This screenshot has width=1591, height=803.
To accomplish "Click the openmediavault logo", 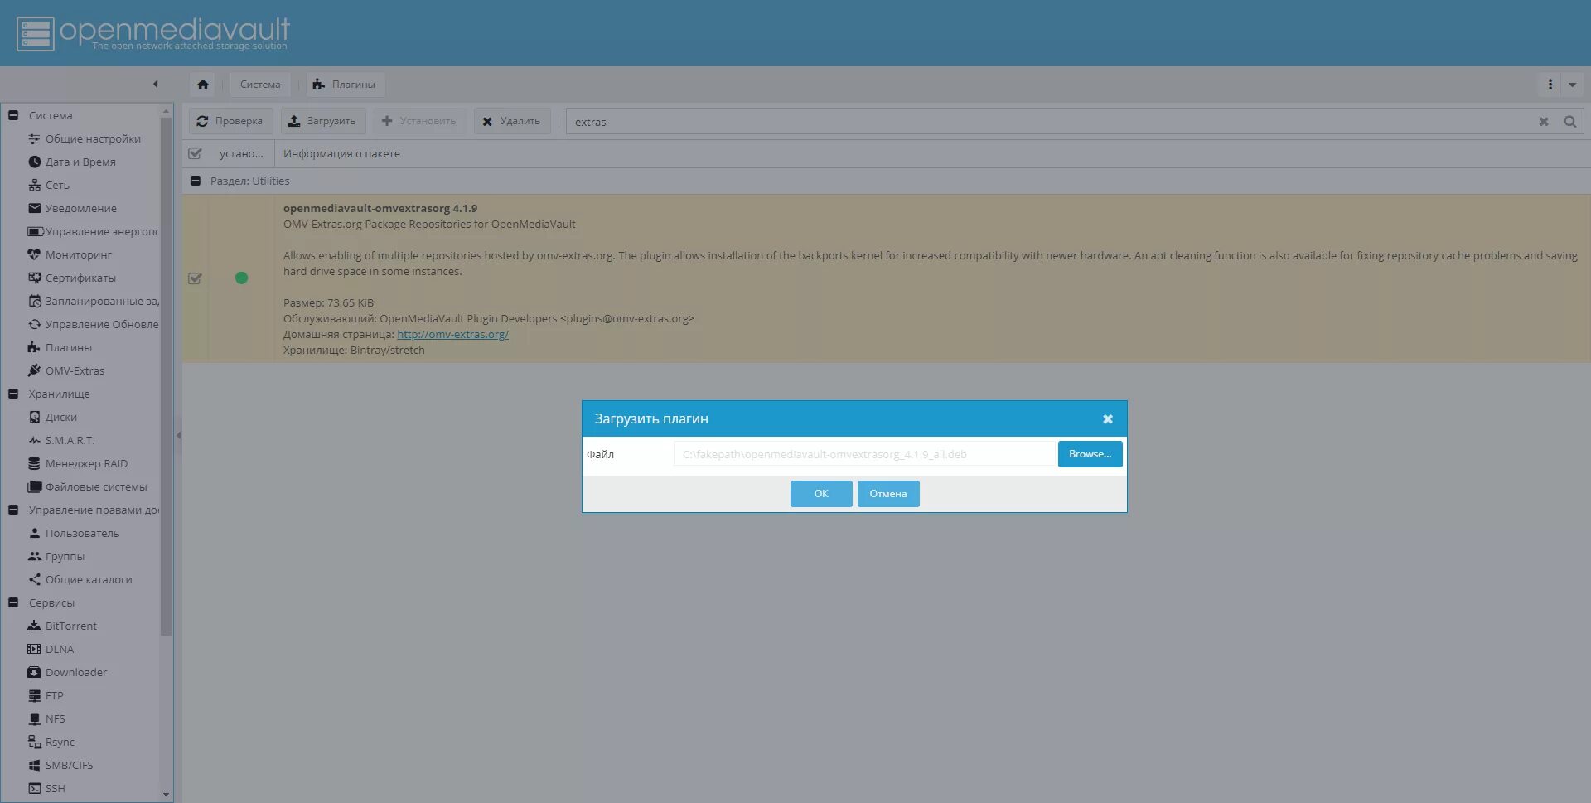I will coord(153,33).
